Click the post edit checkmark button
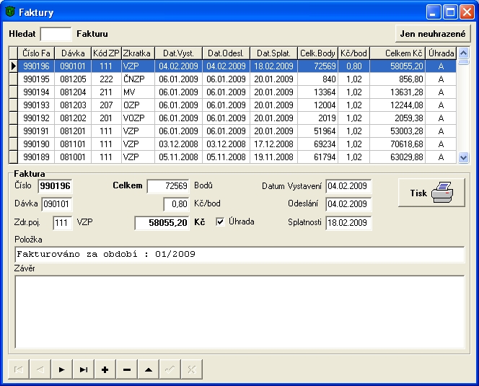Screen dimensions: 479x386 click(x=170, y=369)
